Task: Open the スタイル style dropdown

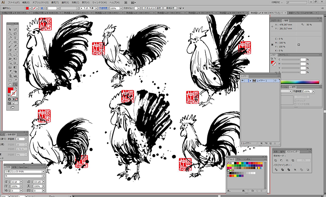Action: [x=139, y=8]
